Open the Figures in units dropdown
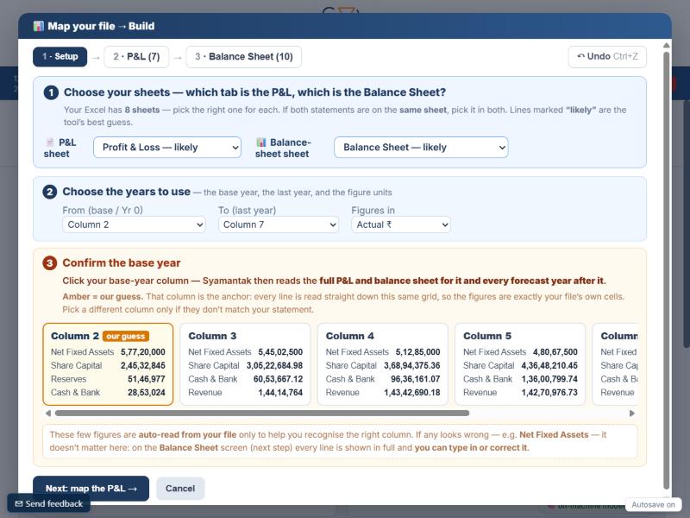Viewport: 690px width, 518px height. click(401, 224)
